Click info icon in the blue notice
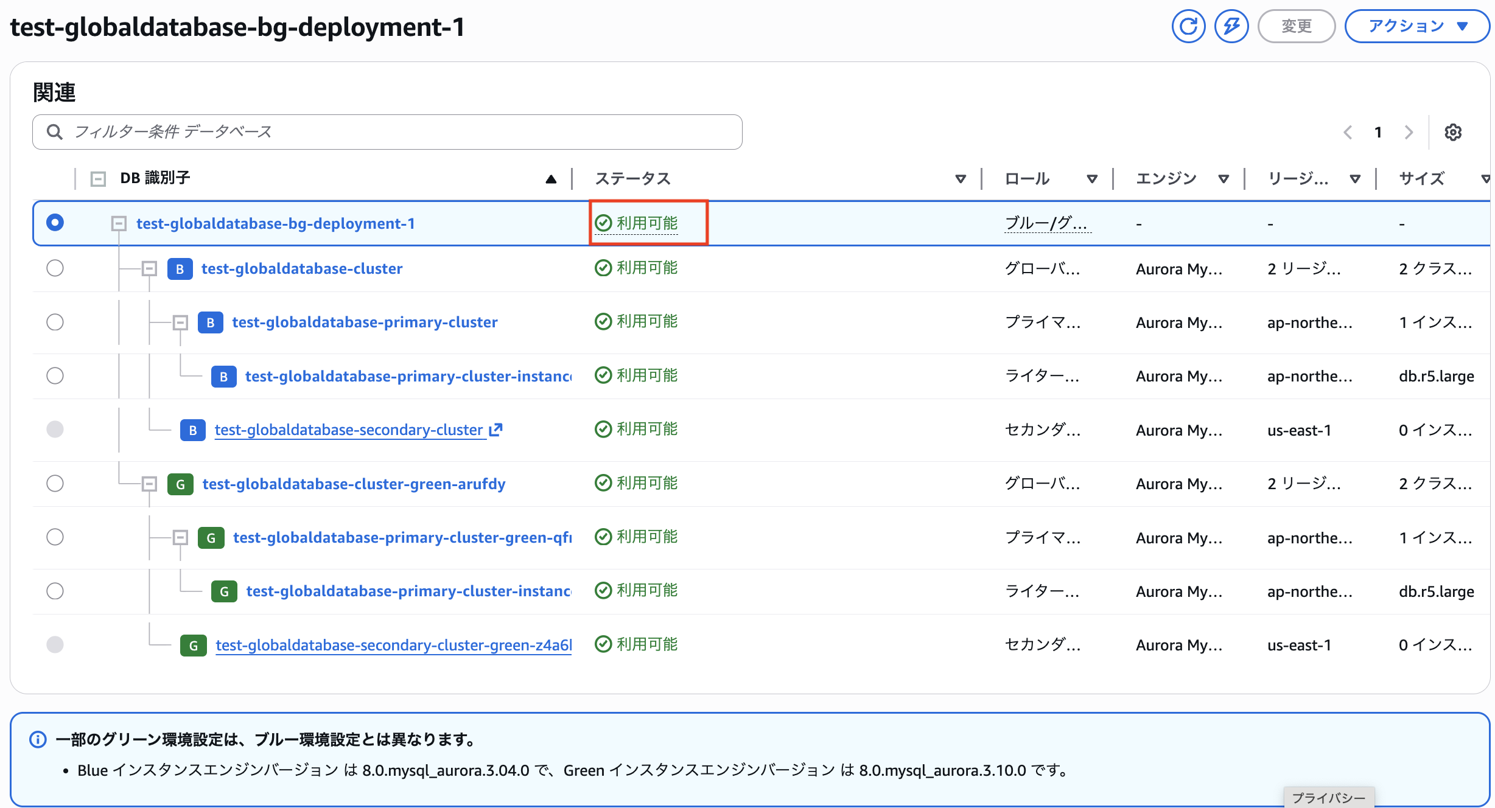 (x=38, y=740)
